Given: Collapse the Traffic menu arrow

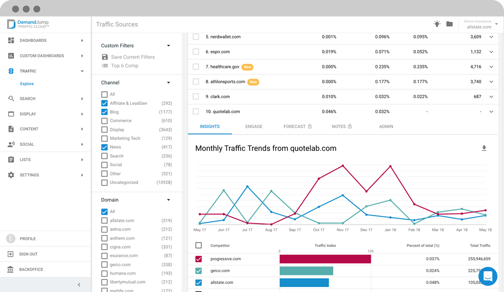Looking at the screenshot, I should click(82, 71).
